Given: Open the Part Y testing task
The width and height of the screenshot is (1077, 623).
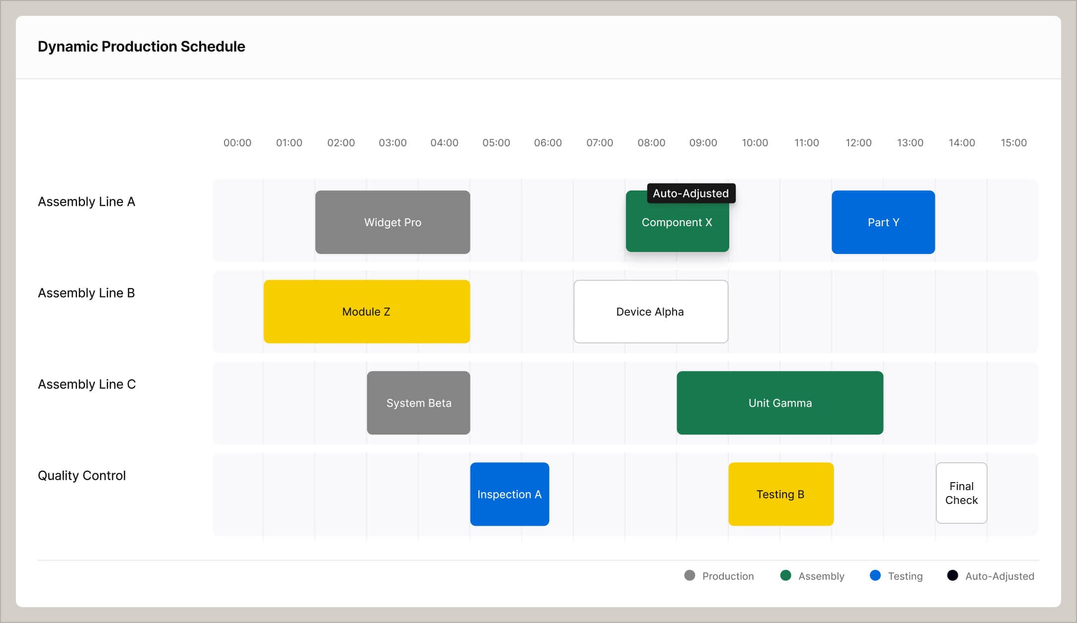Looking at the screenshot, I should coord(883,222).
